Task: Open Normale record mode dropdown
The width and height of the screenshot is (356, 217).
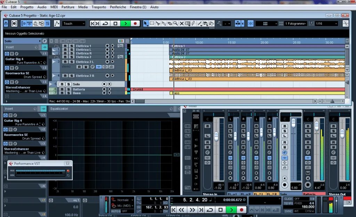Action: [125, 200]
